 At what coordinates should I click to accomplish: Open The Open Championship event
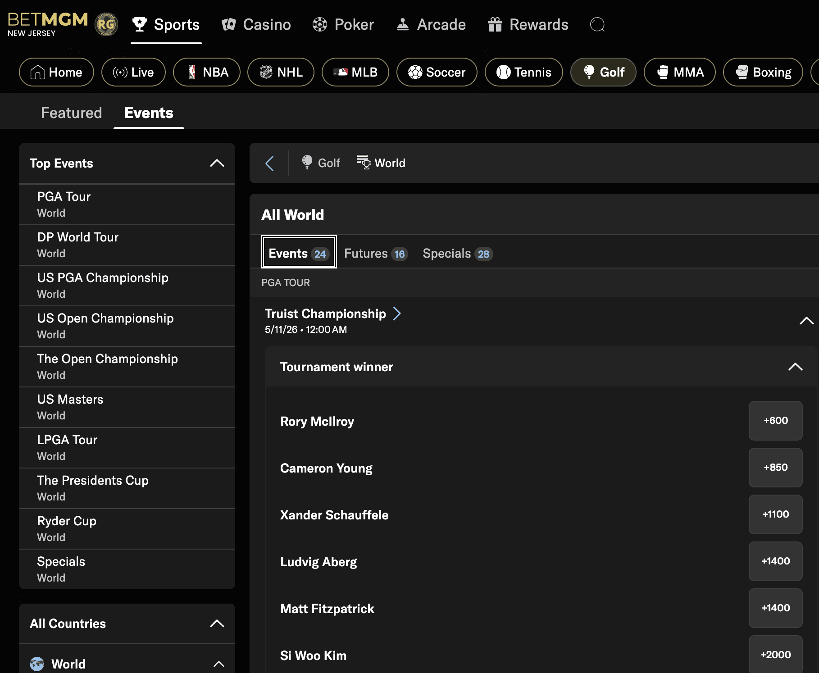point(127,367)
